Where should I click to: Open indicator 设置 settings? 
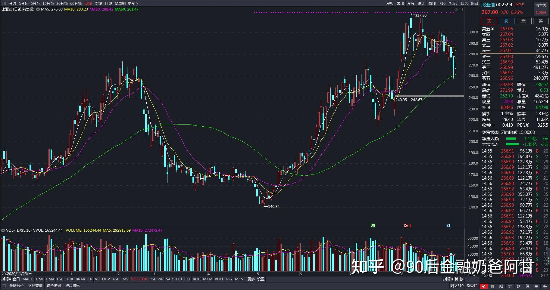pos(261,279)
